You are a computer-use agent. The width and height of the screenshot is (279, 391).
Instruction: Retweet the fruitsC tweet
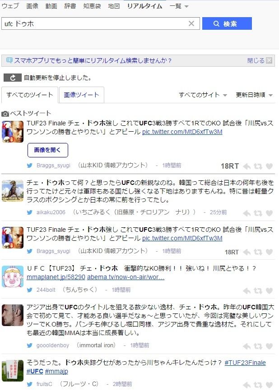tap(258, 385)
